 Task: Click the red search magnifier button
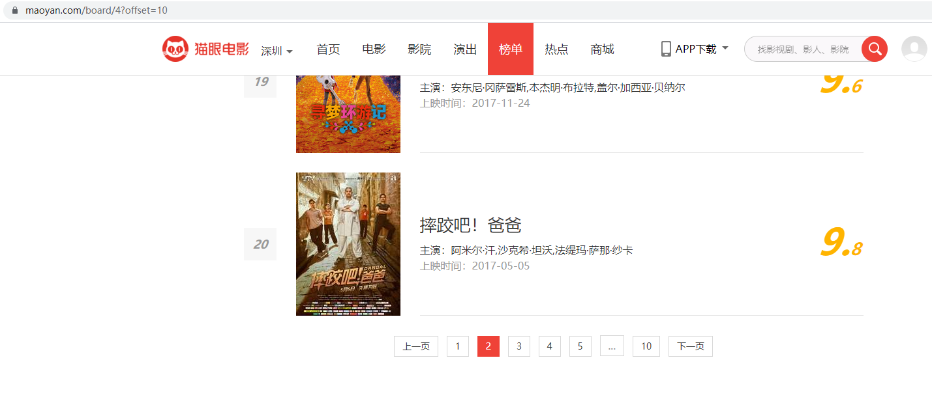pos(875,49)
